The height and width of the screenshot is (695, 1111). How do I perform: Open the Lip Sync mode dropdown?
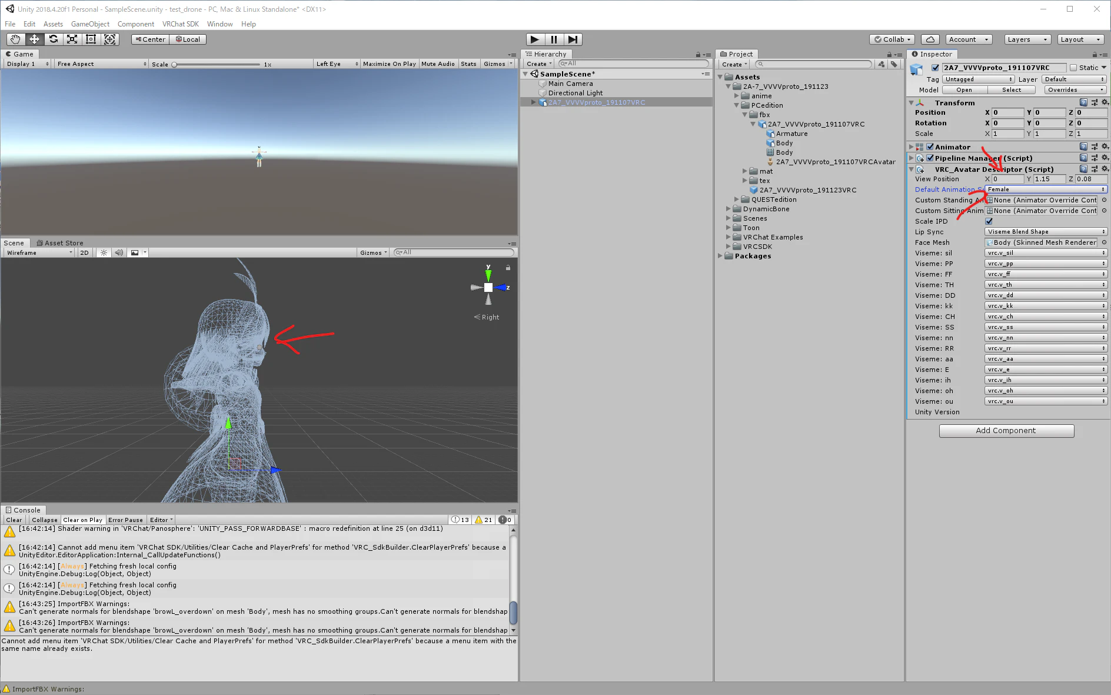(x=1046, y=232)
